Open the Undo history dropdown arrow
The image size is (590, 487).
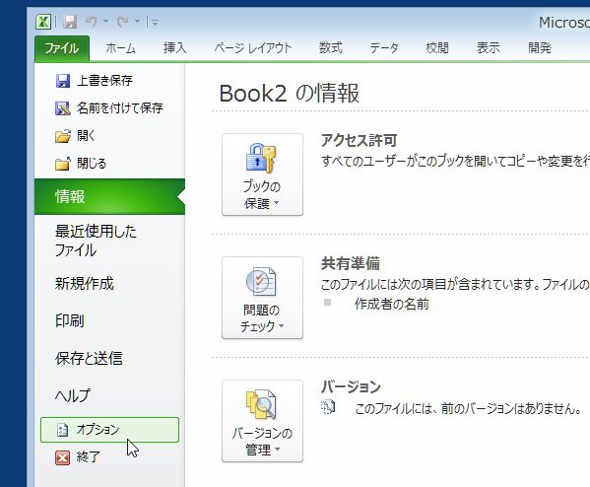click(x=106, y=22)
